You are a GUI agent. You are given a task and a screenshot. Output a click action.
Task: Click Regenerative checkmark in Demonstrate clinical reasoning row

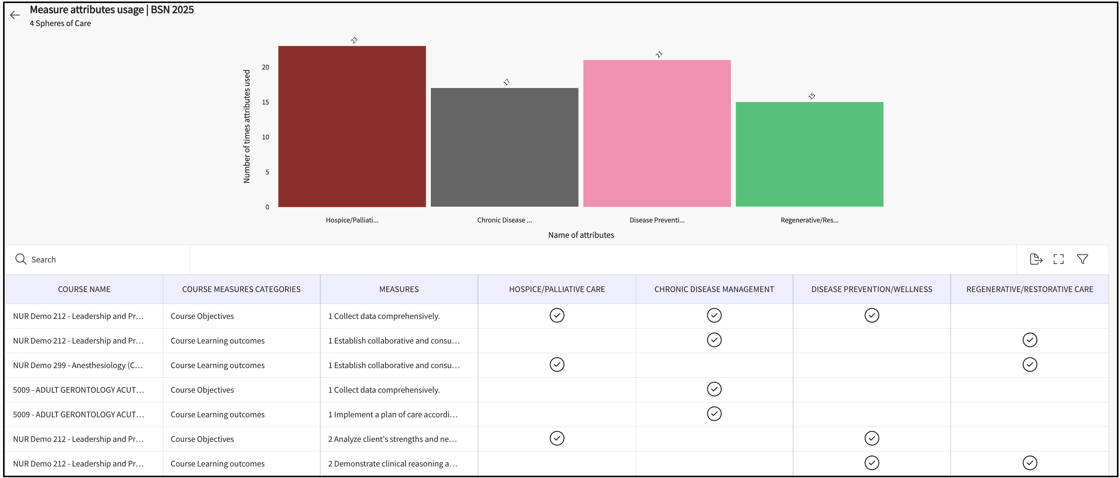(1030, 463)
